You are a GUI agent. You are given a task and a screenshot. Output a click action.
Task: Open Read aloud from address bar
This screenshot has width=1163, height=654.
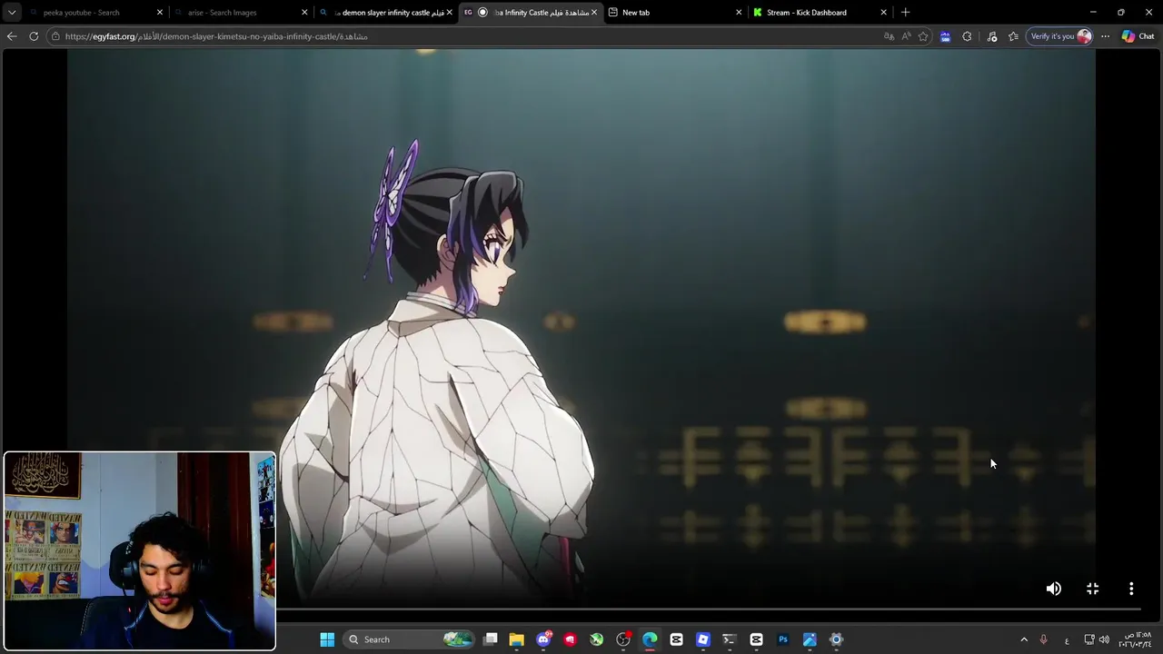[x=906, y=36]
